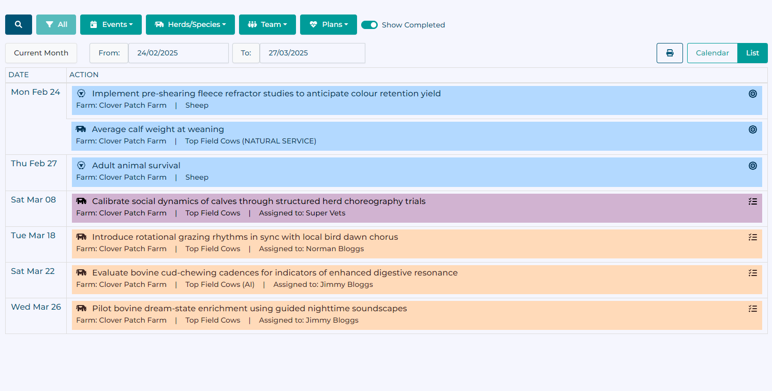Open the Plans dropdown
Viewport: 772px width, 391px height.
[328, 24]
